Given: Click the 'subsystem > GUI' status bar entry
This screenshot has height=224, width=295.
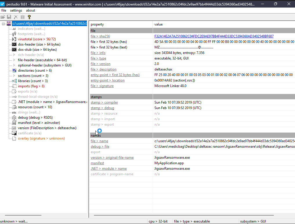Looking at the screenshot, I should coord(253,221).
